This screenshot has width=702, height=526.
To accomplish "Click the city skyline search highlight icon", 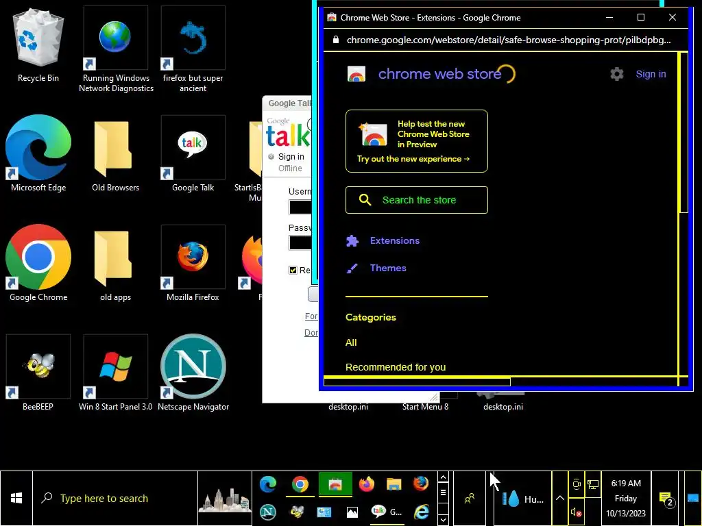I will pos(225,499).
